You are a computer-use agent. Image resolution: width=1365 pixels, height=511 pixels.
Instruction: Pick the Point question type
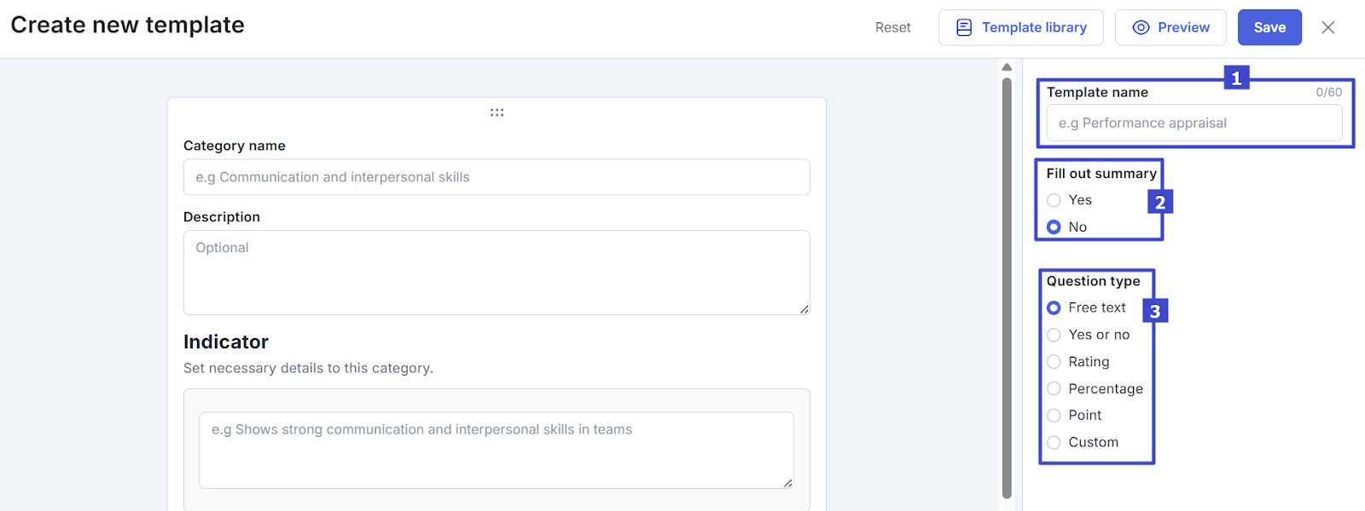coord(1054,416)
